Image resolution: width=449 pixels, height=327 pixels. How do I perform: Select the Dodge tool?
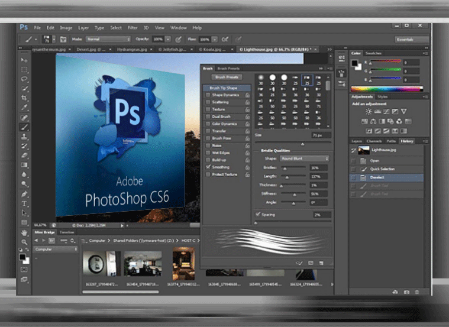click(x=24, y=184)
